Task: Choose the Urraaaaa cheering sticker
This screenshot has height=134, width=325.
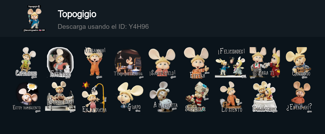Action: pos(94,63)
